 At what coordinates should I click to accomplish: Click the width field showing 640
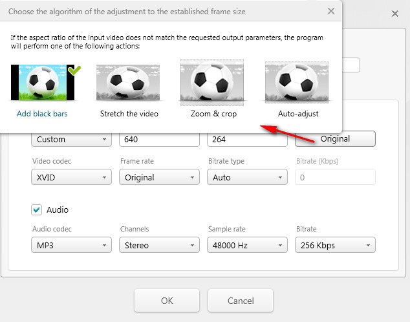tap(159, 139)
